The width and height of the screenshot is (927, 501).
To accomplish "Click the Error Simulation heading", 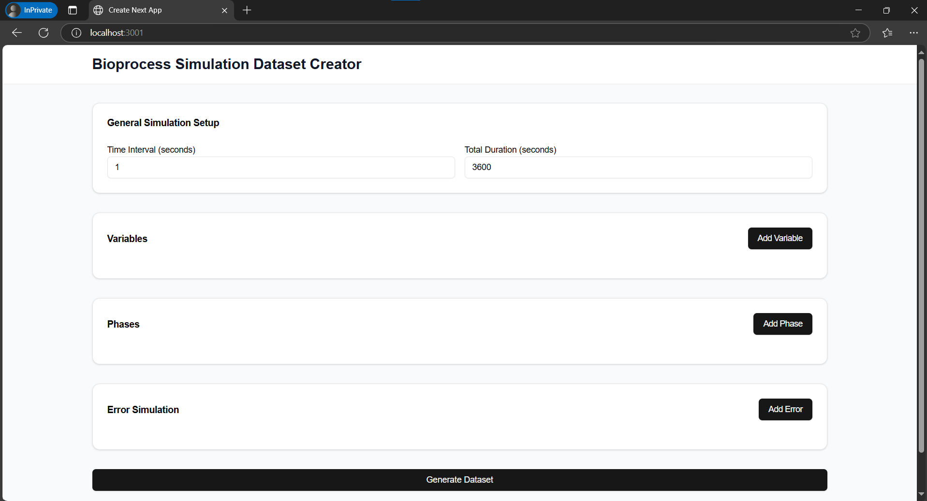I will (143, 410).
